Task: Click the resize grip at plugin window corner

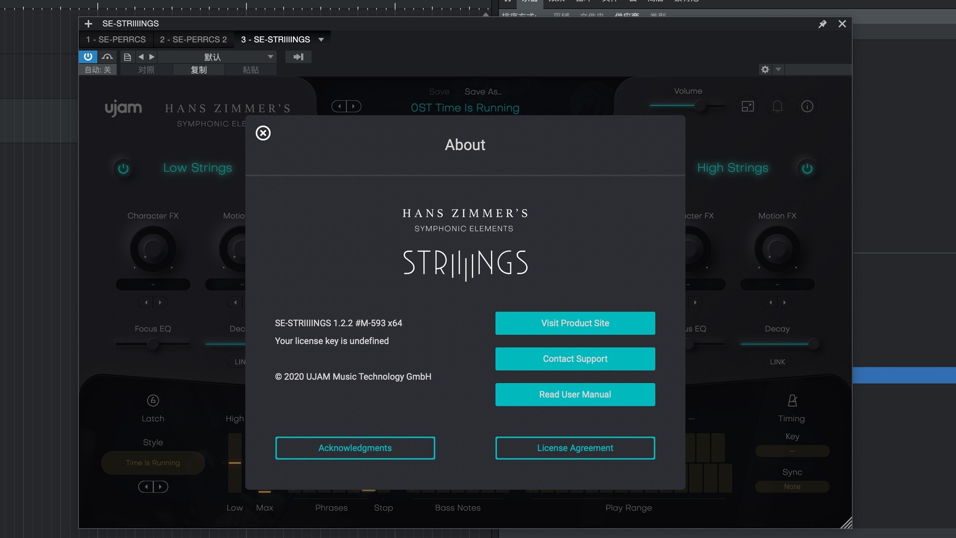Action: tap(846, 523)
